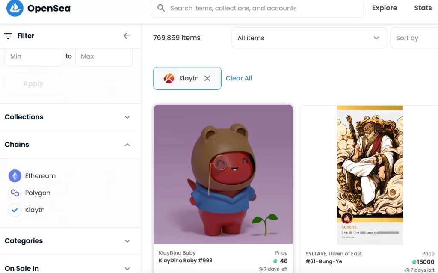Select Ethereum chain filter label
This screenshot has width=438, height=273.
pyautogui.click(x=40, y=176)
